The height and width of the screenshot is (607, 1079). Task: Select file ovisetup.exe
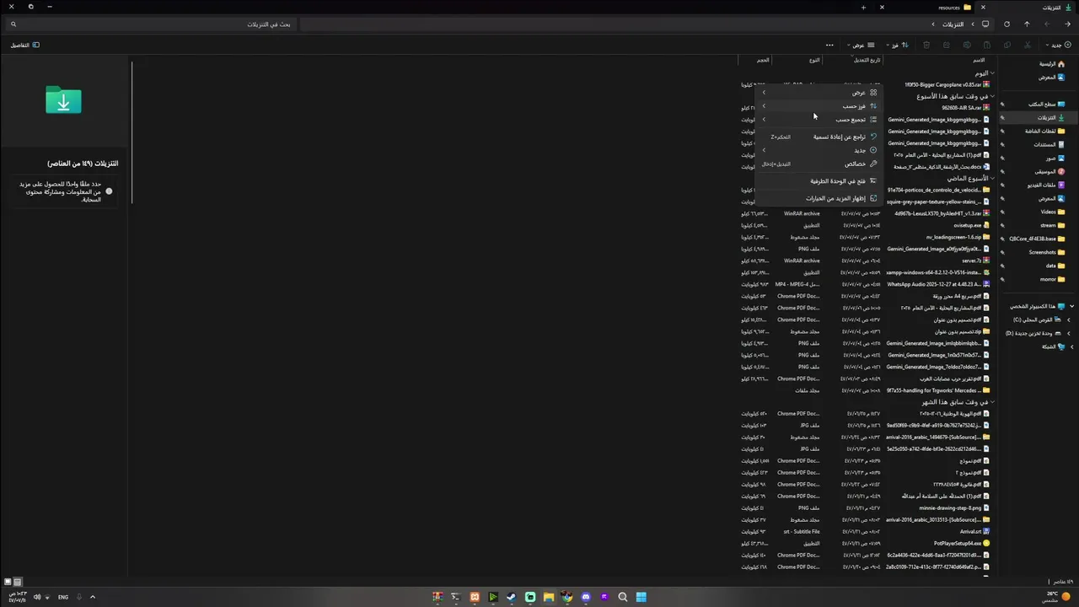pos(971,225)
